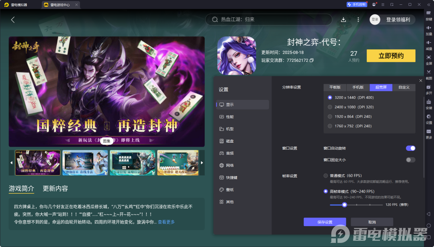This screenshot has width=434, height=247.
Task: Click 保存设置 to save settings
Action: pyautogui.click(x=325, y=222)
